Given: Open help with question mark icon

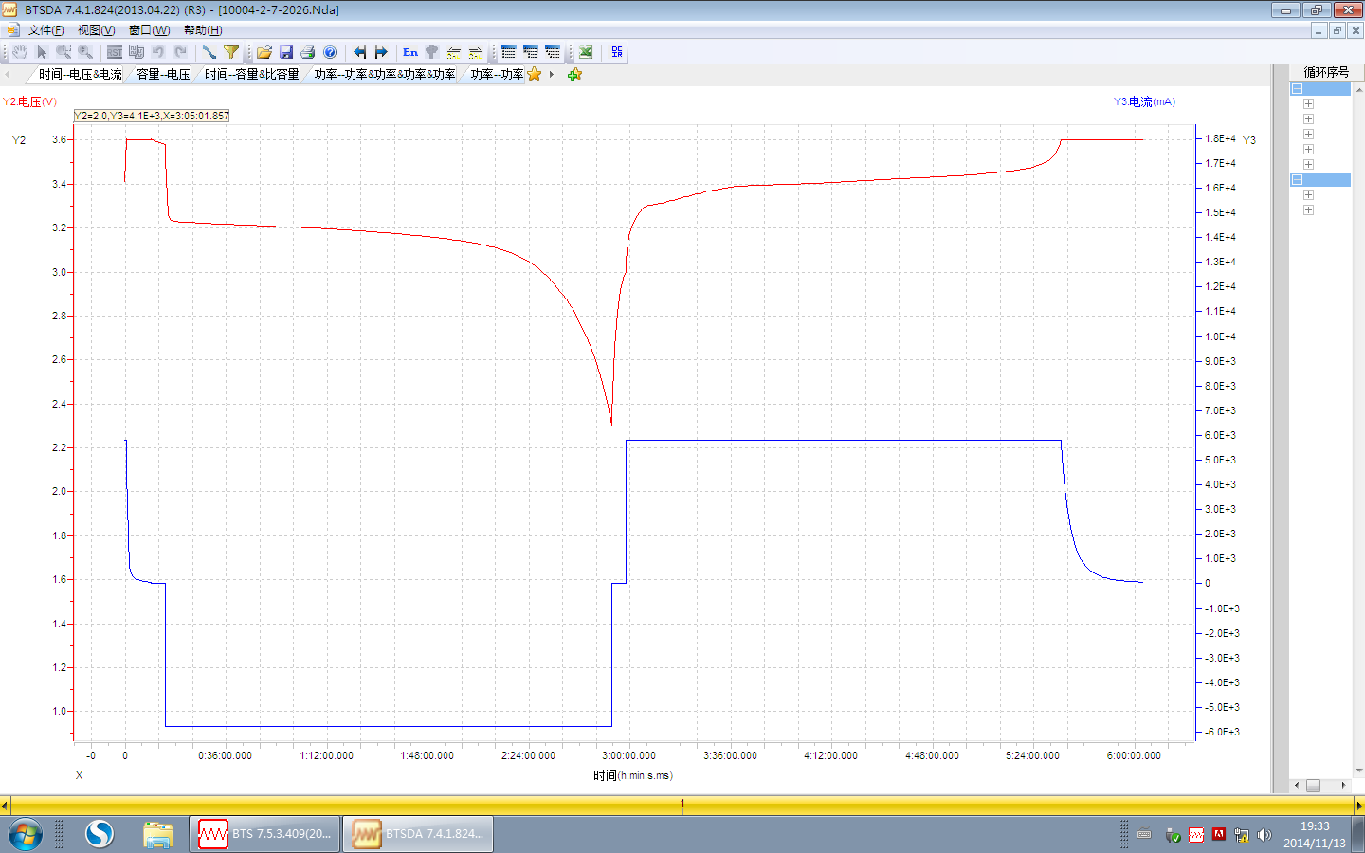Looking at the screenshot, I should 330,52.
